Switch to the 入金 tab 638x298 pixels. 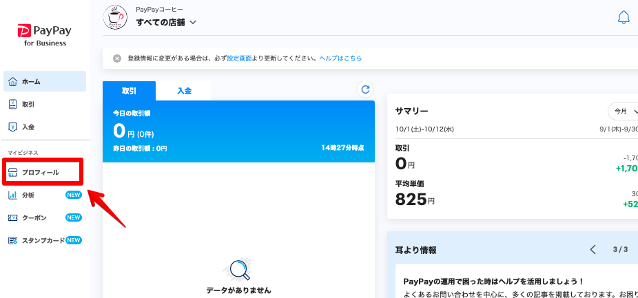click(x=184, y=91)
